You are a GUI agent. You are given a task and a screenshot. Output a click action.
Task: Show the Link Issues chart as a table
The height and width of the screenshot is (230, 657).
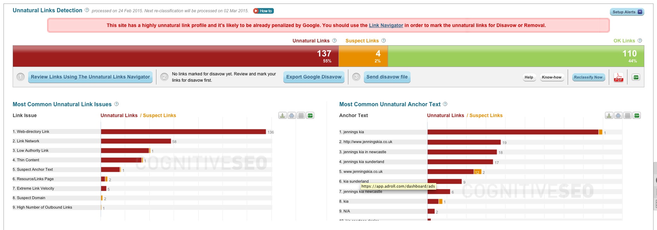(301, 116)
